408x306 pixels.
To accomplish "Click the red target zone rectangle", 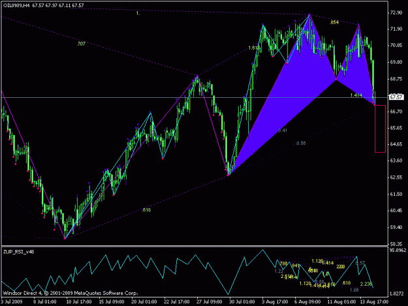I will click(x=380, y=129).
